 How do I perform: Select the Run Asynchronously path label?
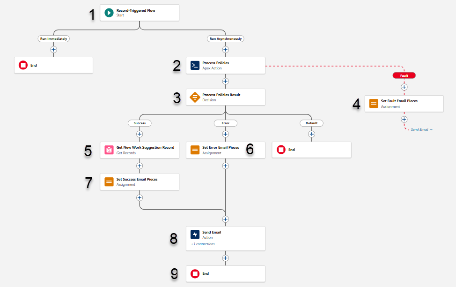(225, 38)
